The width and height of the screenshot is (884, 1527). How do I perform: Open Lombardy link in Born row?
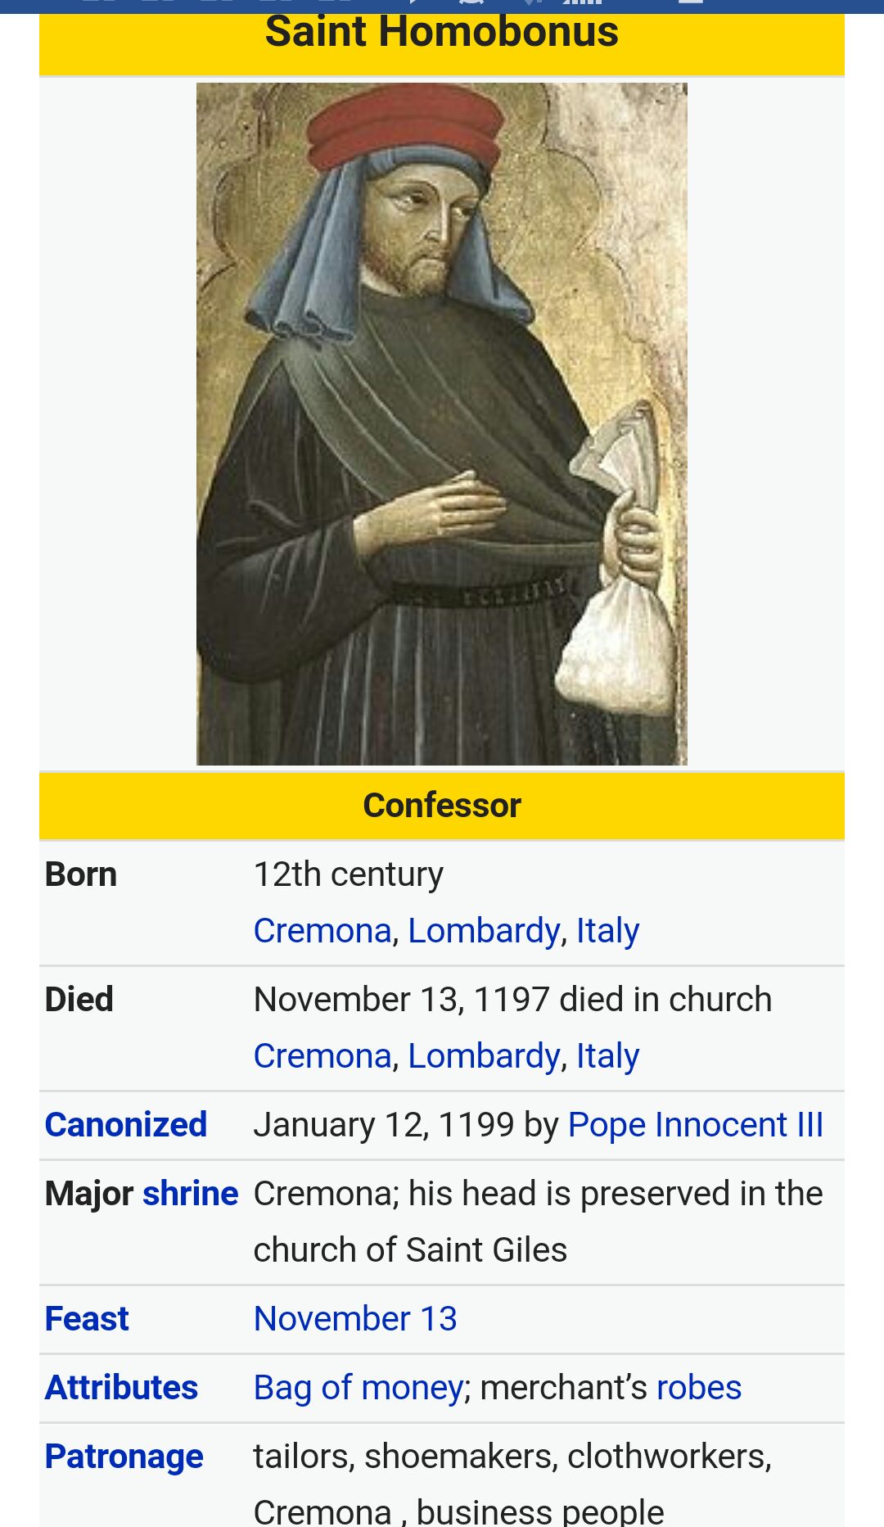tap(483, 931)
